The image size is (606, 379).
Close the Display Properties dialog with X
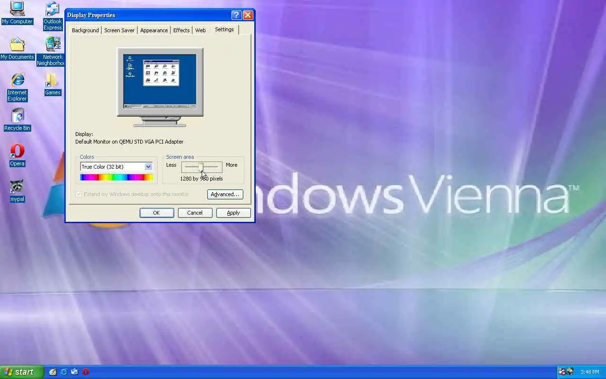click(248, 15)
